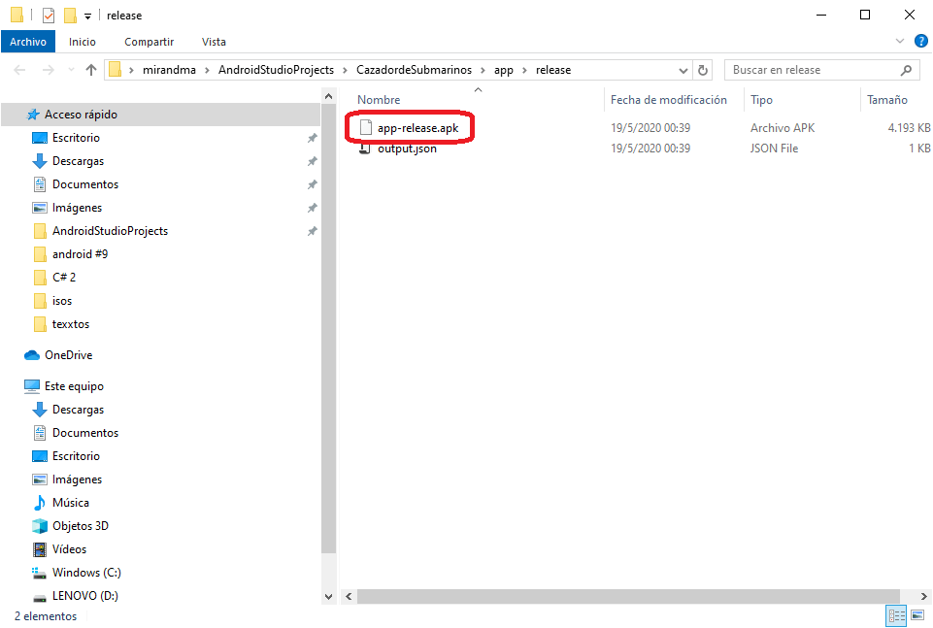Open Música in the Este equipo list
This screenshot has width=933, height=628.
(x=70, y=503)
